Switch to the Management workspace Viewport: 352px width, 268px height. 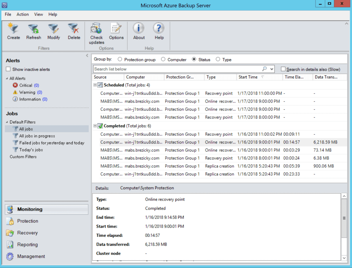click(46, 256)
